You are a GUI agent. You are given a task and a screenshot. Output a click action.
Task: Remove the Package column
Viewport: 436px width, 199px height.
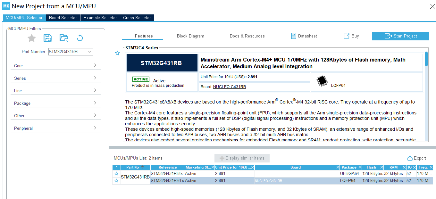[x=360, y=167]
